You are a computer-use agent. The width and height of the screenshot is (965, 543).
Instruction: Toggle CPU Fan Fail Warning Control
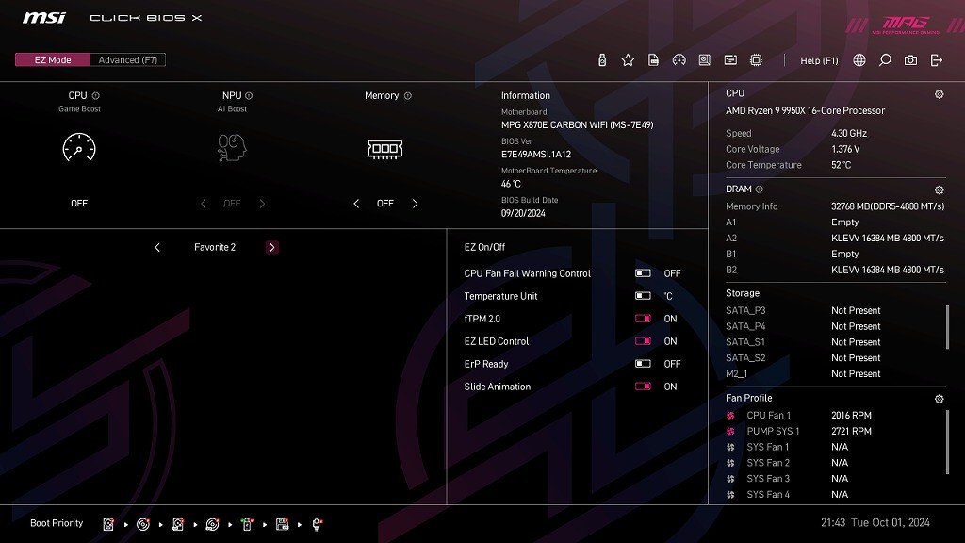pyautogui.click(x=643, y=272)
